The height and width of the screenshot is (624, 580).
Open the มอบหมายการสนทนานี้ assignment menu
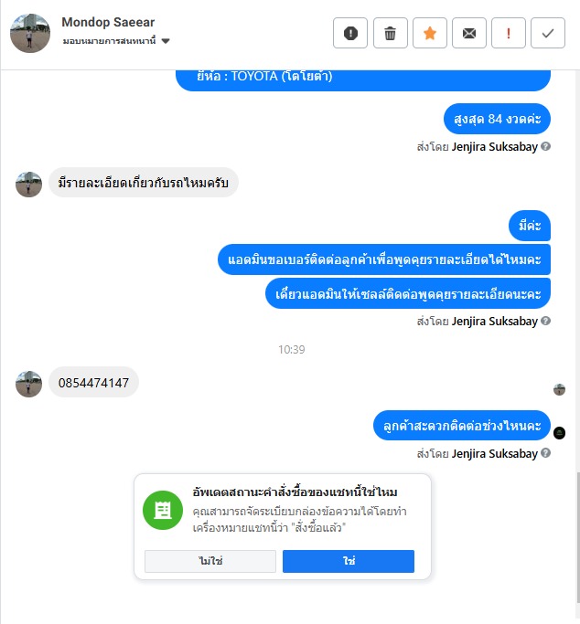pos(116,40)
